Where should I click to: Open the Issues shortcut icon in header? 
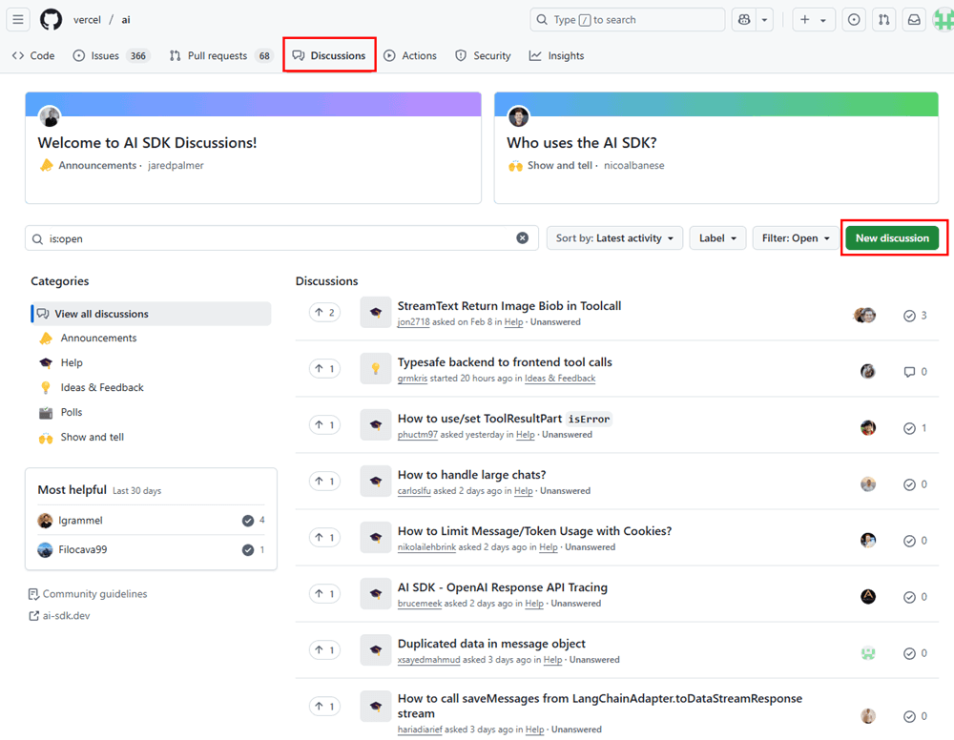(x=854, y=20)
